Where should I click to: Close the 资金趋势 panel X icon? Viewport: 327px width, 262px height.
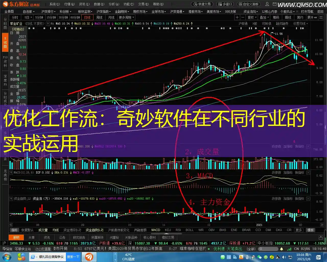308,199
